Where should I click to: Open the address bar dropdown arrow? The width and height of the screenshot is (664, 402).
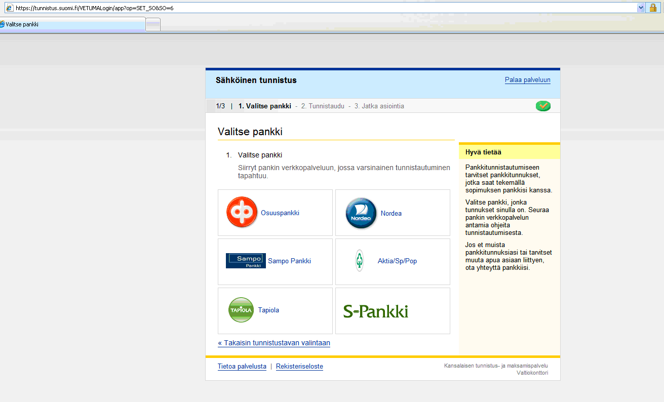(641, 8)
